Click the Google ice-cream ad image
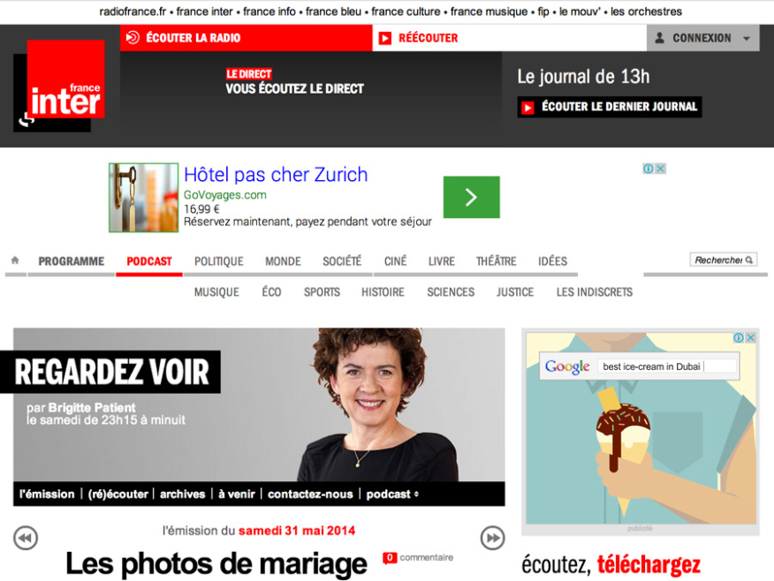The image size is (774, 581). [x=641, y=428]
